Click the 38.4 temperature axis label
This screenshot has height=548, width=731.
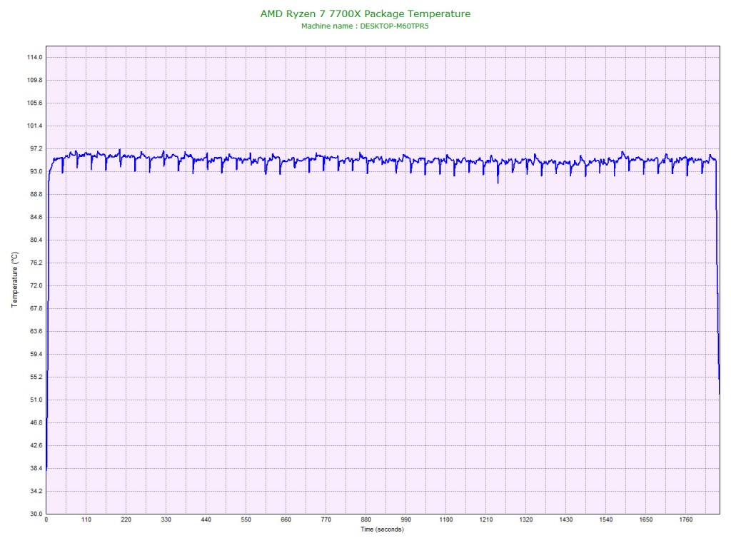pyautogui.click(x=34, y=468)
